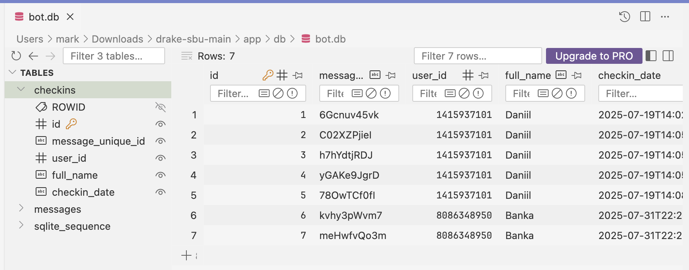Select message_unique_id in the tree
The image size is (689, 270).
(98, 142)
